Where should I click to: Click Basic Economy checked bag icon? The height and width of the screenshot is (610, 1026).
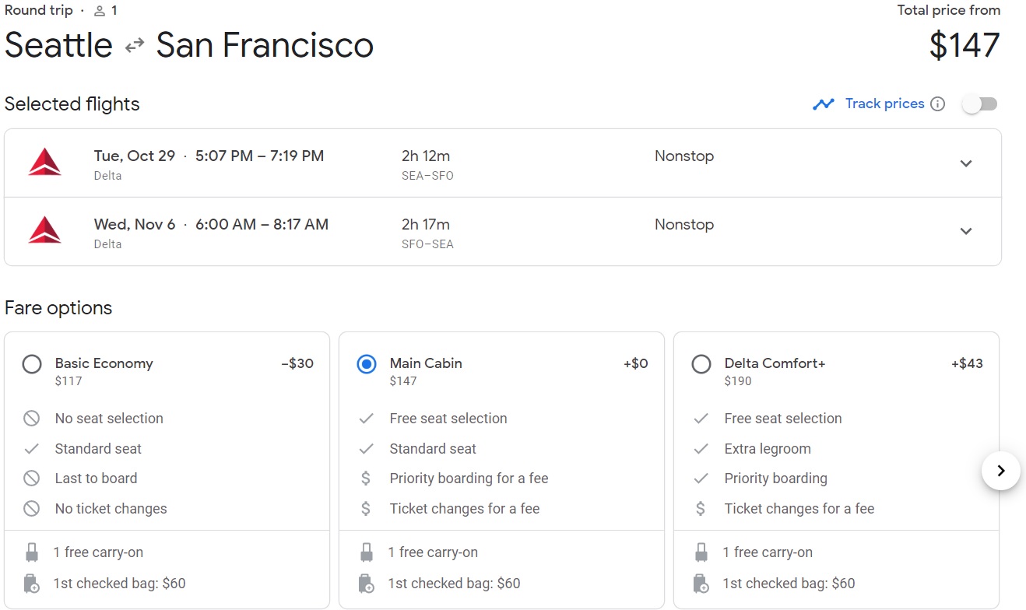click(x=32, y=584)
